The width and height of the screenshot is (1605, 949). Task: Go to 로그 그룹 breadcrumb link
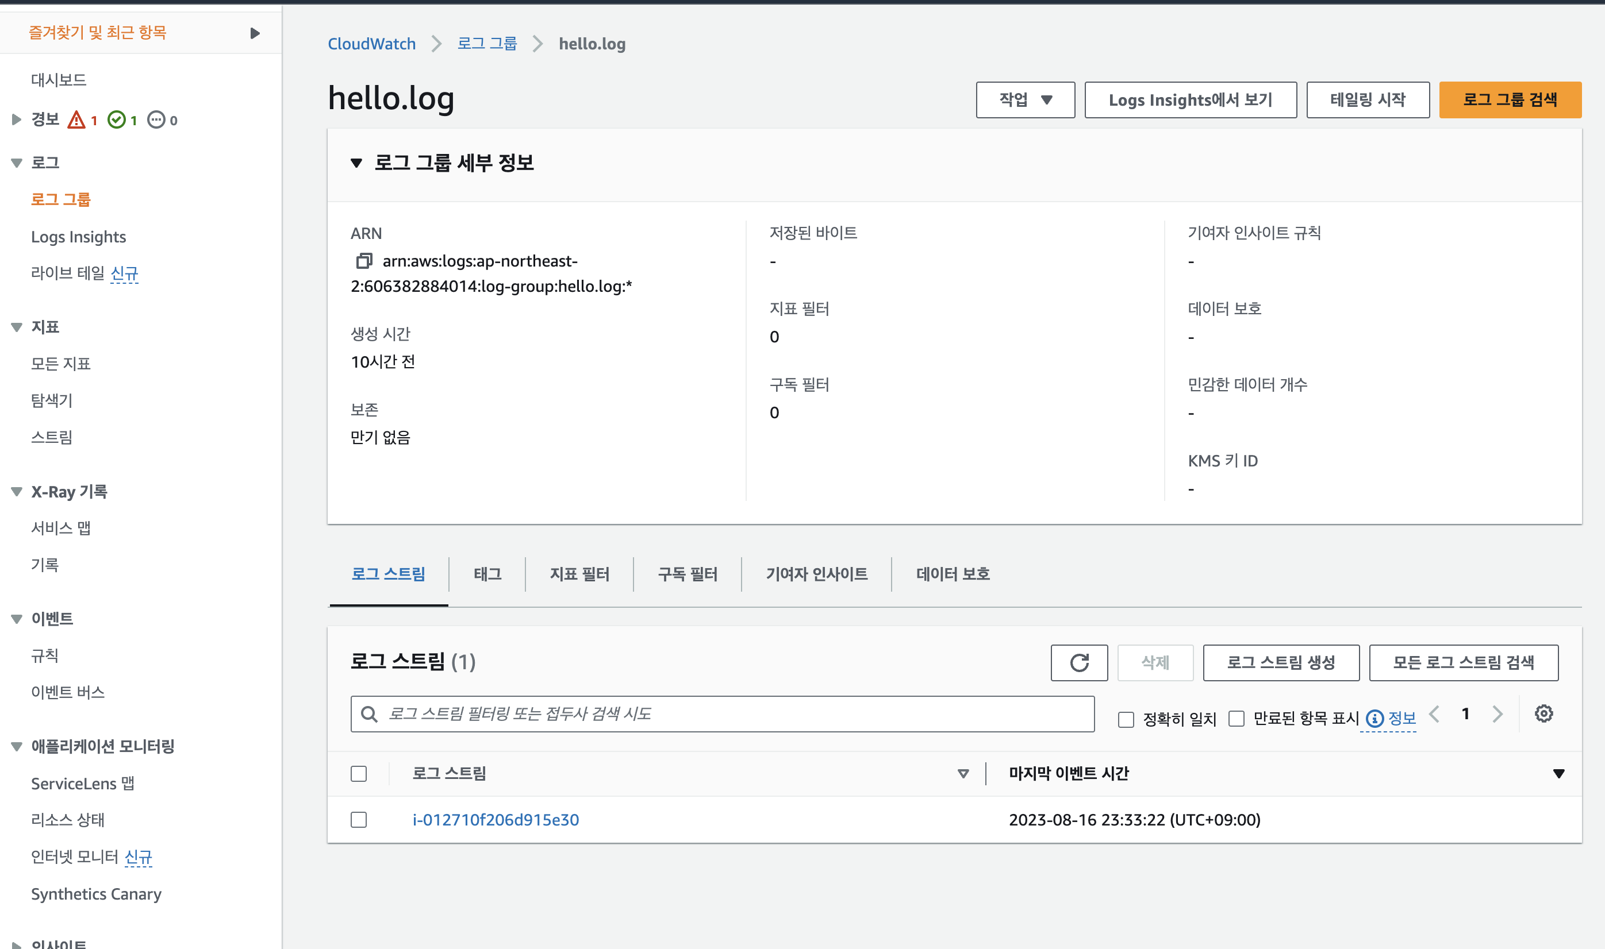[487, 44]
